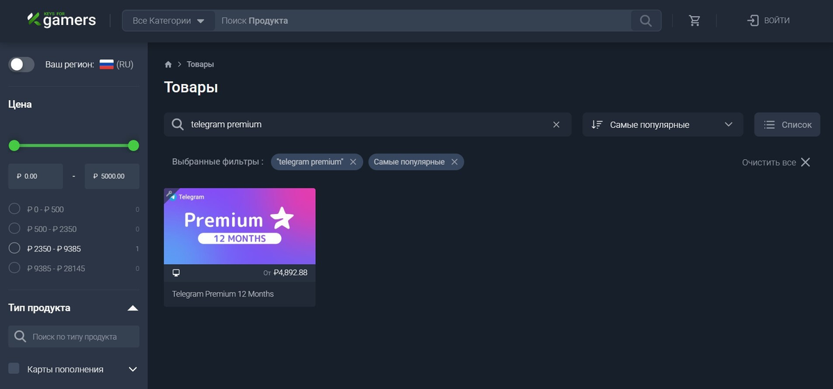Clear the telegram premium search text
The image size is (833, 389).
pyautogui.click(x=556, y=124)
